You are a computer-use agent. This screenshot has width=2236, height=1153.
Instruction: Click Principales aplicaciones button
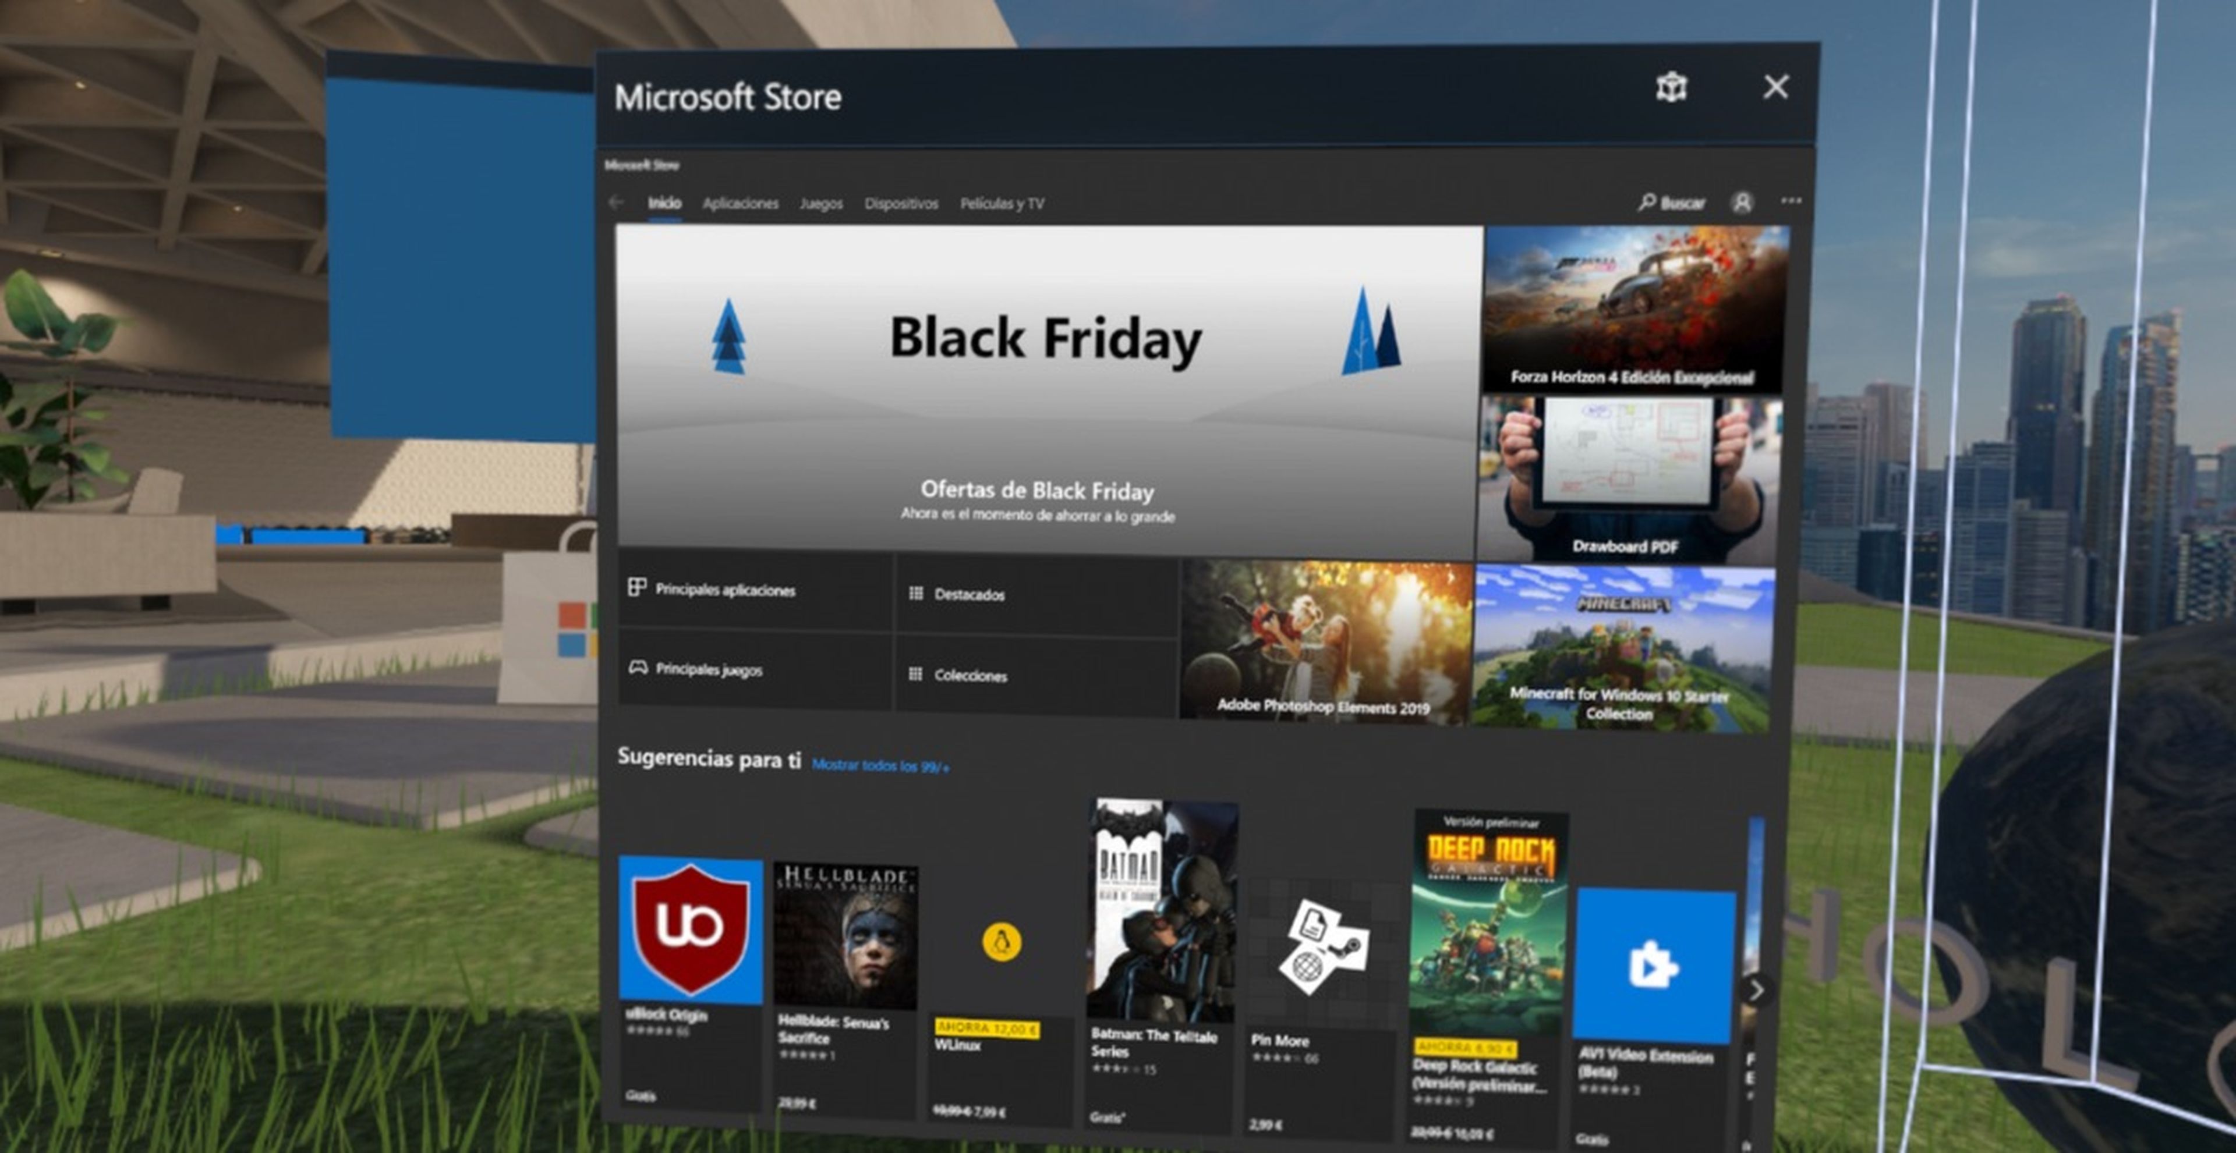coord(754,590)
